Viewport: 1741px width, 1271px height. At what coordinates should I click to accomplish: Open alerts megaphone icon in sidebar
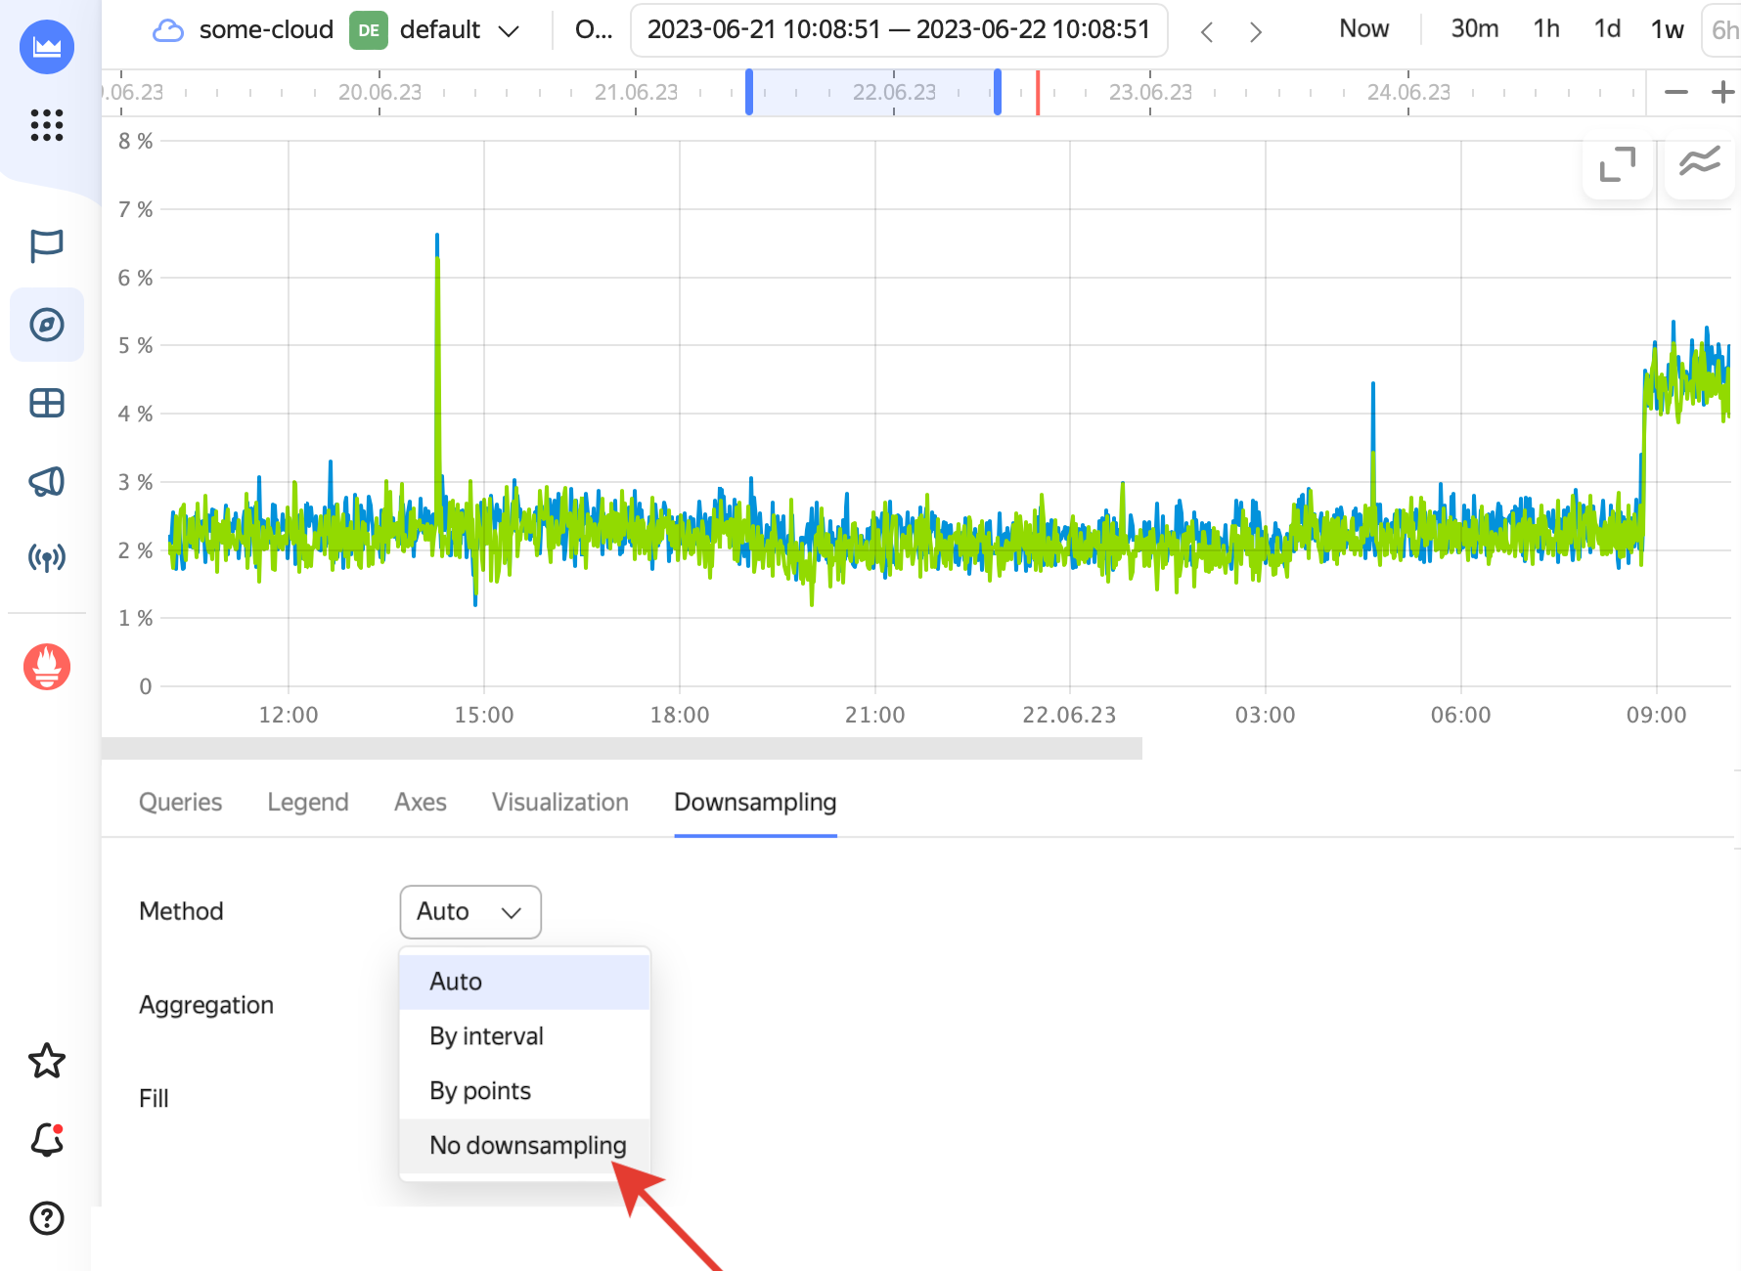click(x=46, y=481)
